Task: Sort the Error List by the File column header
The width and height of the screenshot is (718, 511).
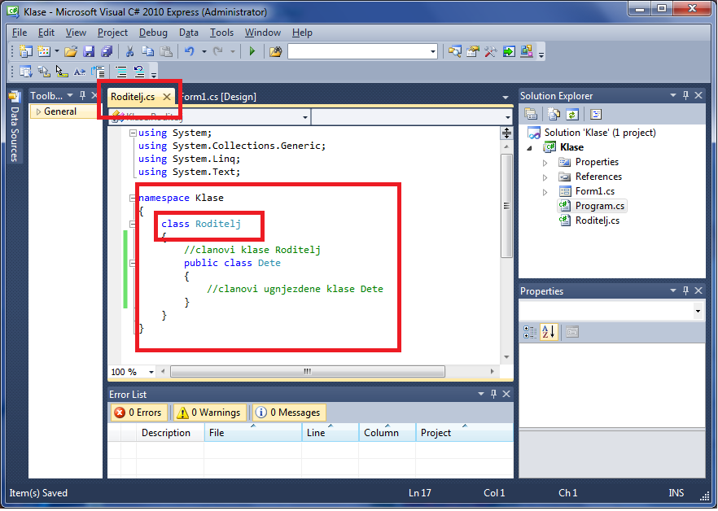Action: (252, 433)
